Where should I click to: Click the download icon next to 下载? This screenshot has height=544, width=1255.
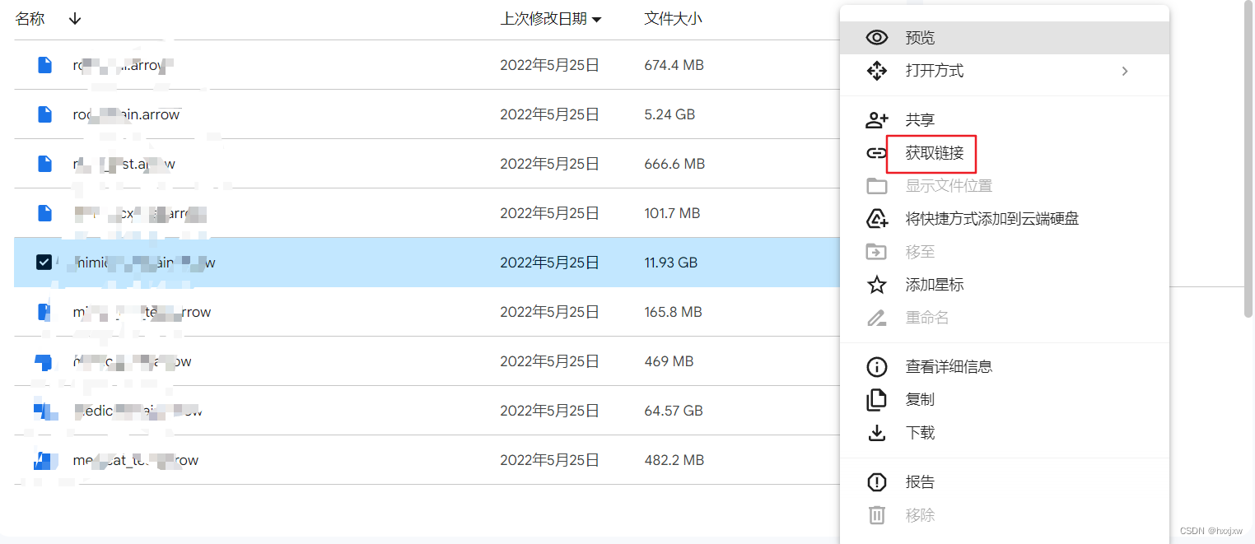click(x=877, y=432)
